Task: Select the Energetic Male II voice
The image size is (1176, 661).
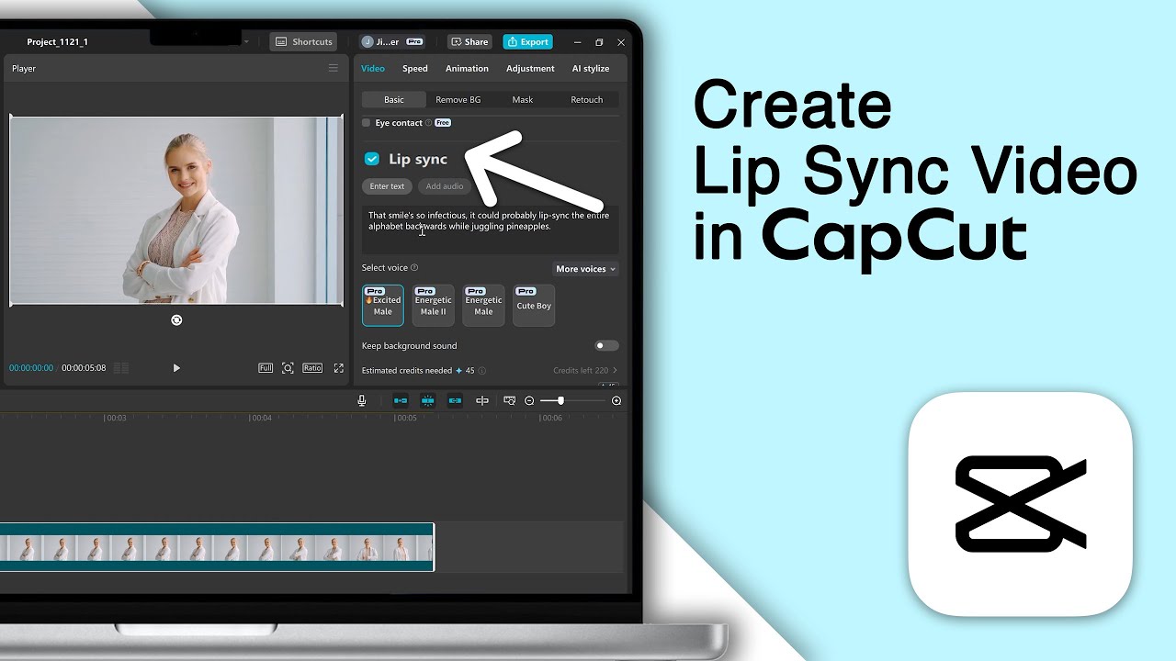Action: tap(434, 305)
